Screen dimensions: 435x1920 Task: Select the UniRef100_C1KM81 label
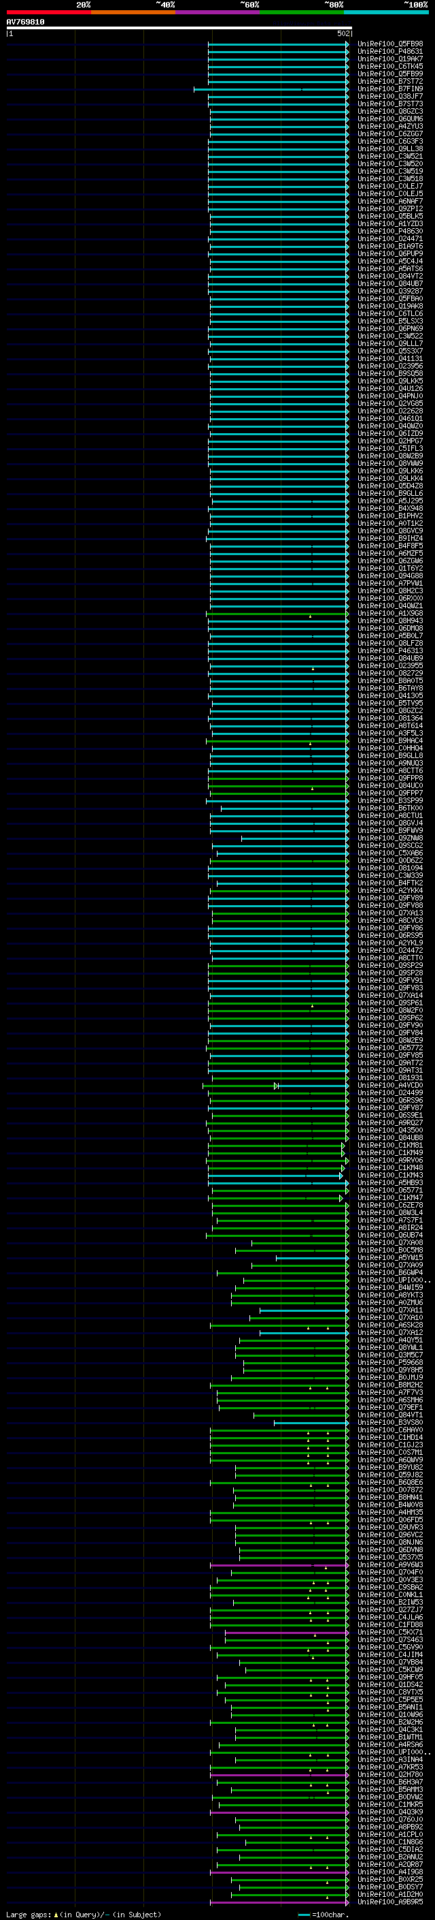click(389, 1145)
